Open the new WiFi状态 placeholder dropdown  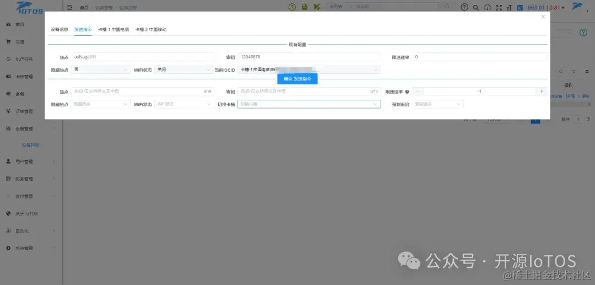(x=184, y=104)
